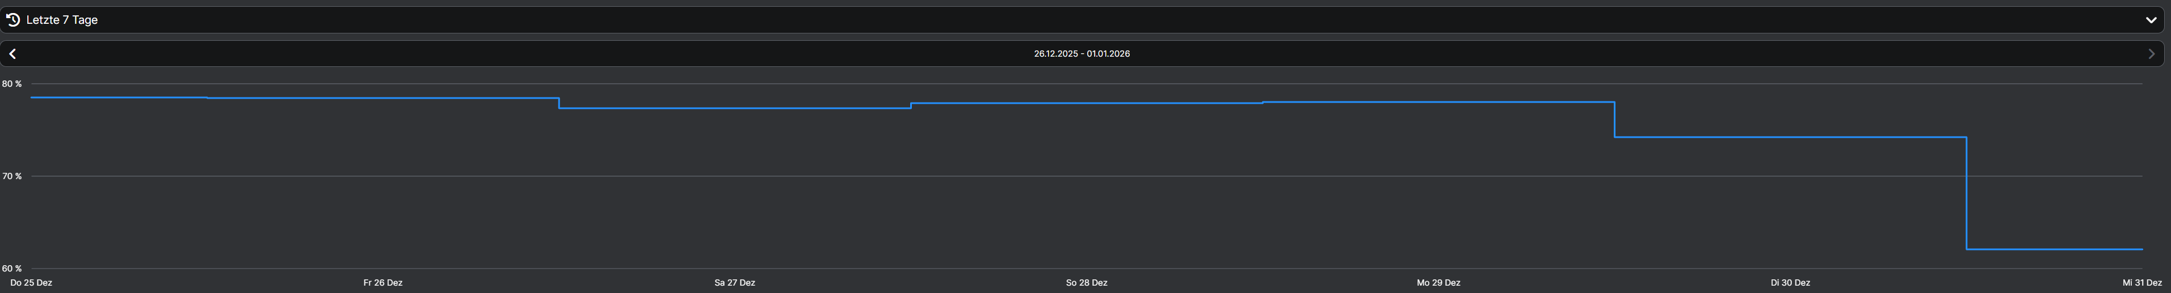Click the blue line segment above Di 30 Dez

pyautogui.click(x=1790, y=137)
